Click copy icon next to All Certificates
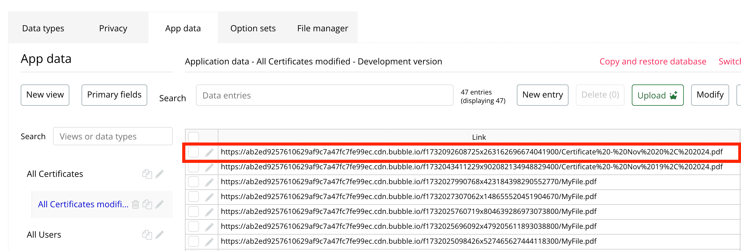741x251 pixels. coord(147,174)
